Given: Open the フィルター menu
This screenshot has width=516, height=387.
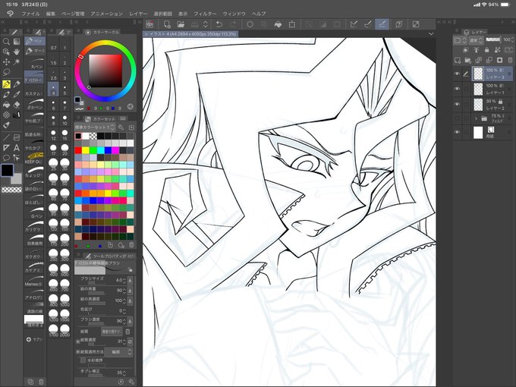Looking at the screenshot, I should (205, 14).
